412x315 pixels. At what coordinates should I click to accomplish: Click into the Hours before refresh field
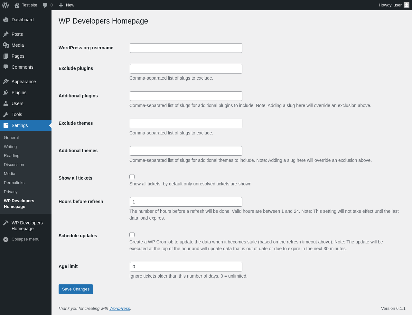(186, 202)
